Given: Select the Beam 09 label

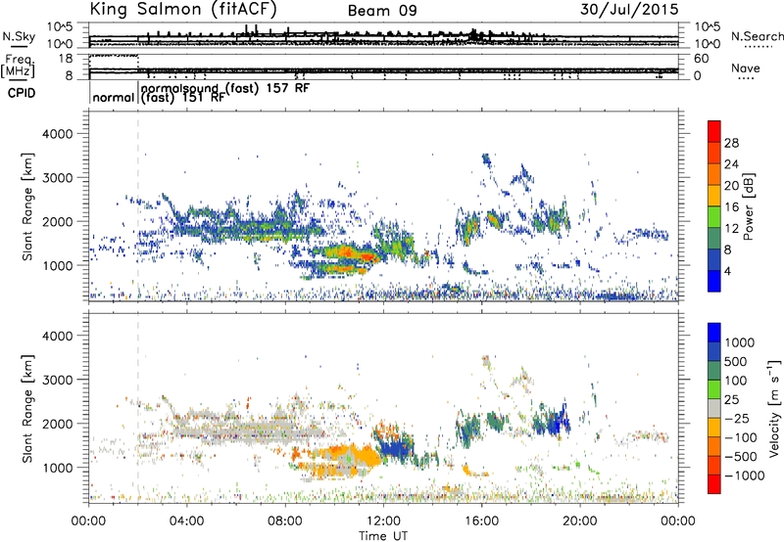Looking at the screenshot, I should (382, 11).
